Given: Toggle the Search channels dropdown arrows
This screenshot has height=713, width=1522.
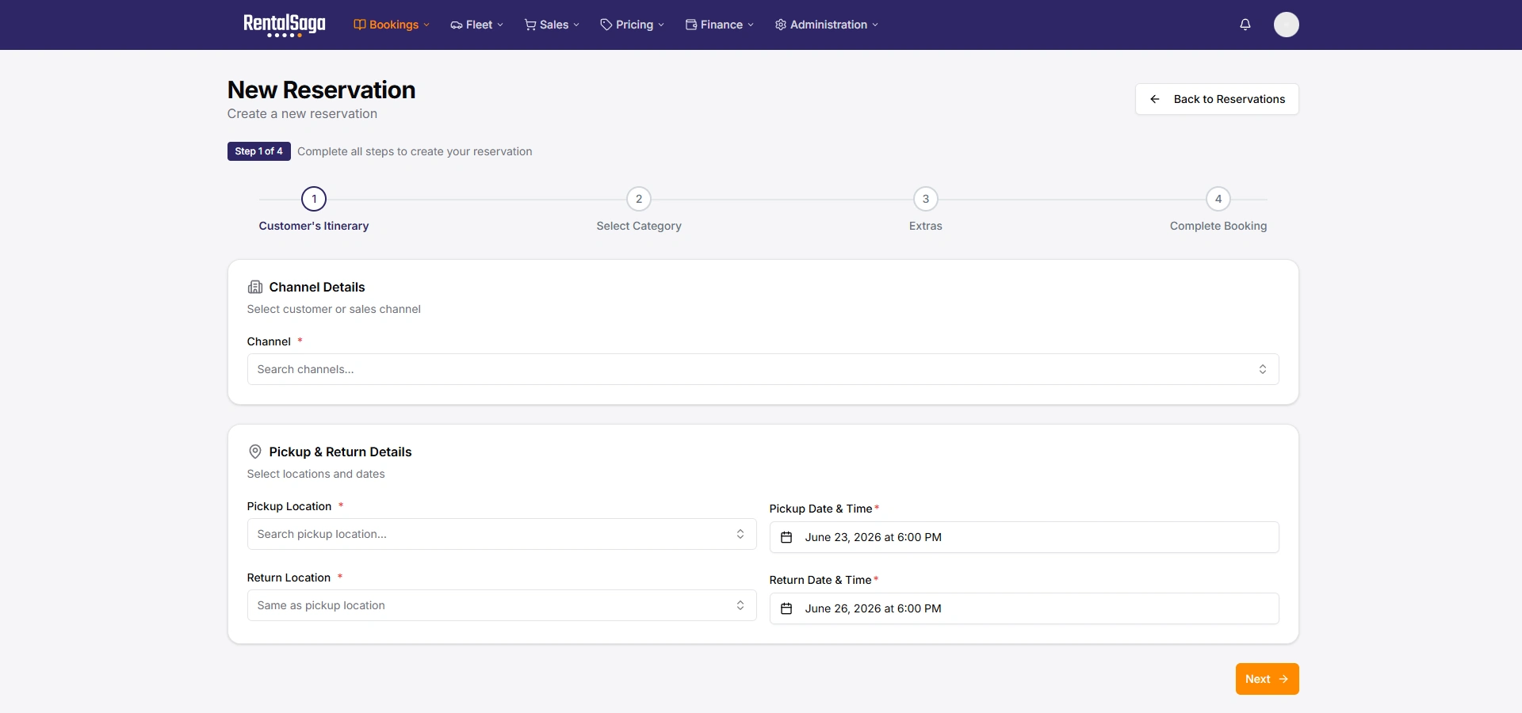Looking at the screenshot, I should [x=1263, y=369].
